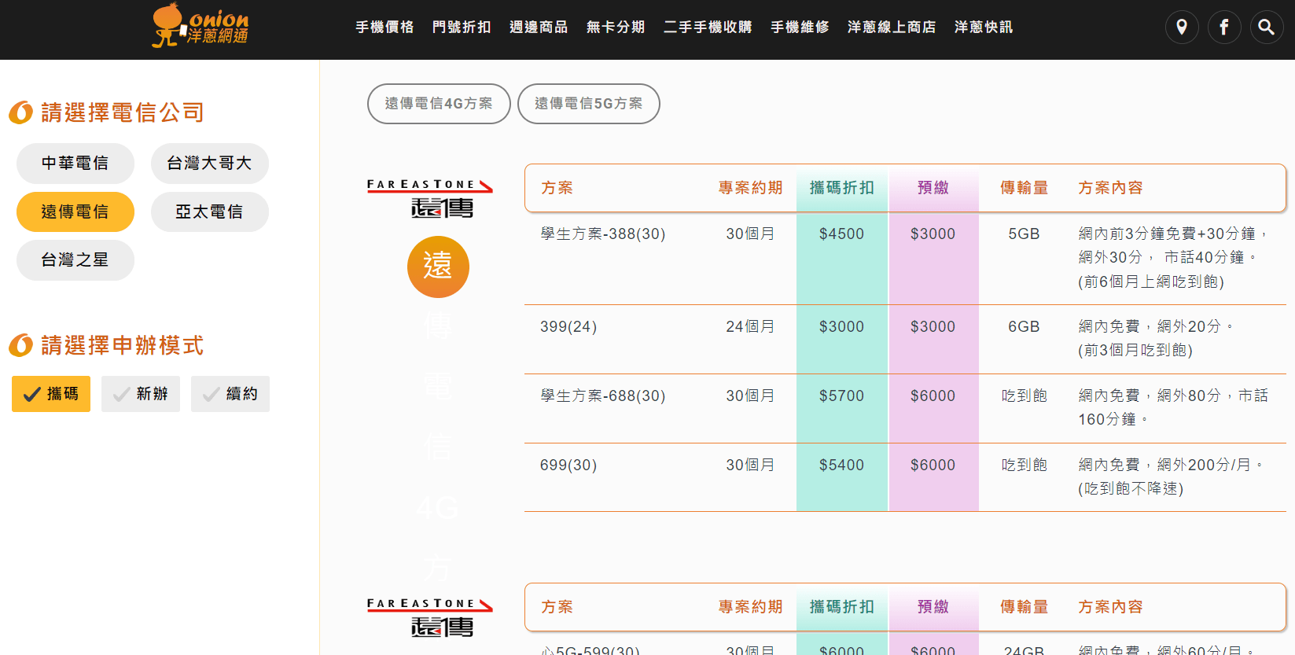The image size is (1295, 655).
Task: Click the 24個月 contract period cell
Action: click(x=751, y=327)
